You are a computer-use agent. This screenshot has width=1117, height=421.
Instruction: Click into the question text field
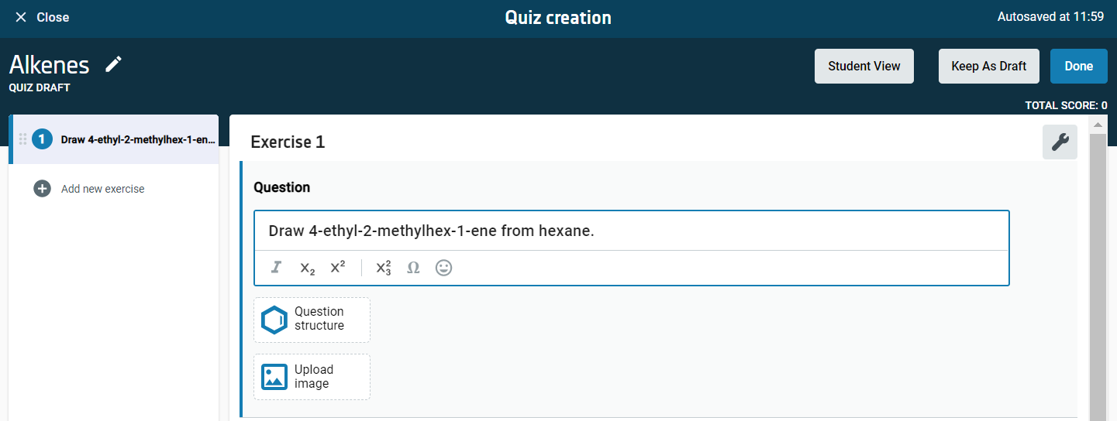[631, 231]
